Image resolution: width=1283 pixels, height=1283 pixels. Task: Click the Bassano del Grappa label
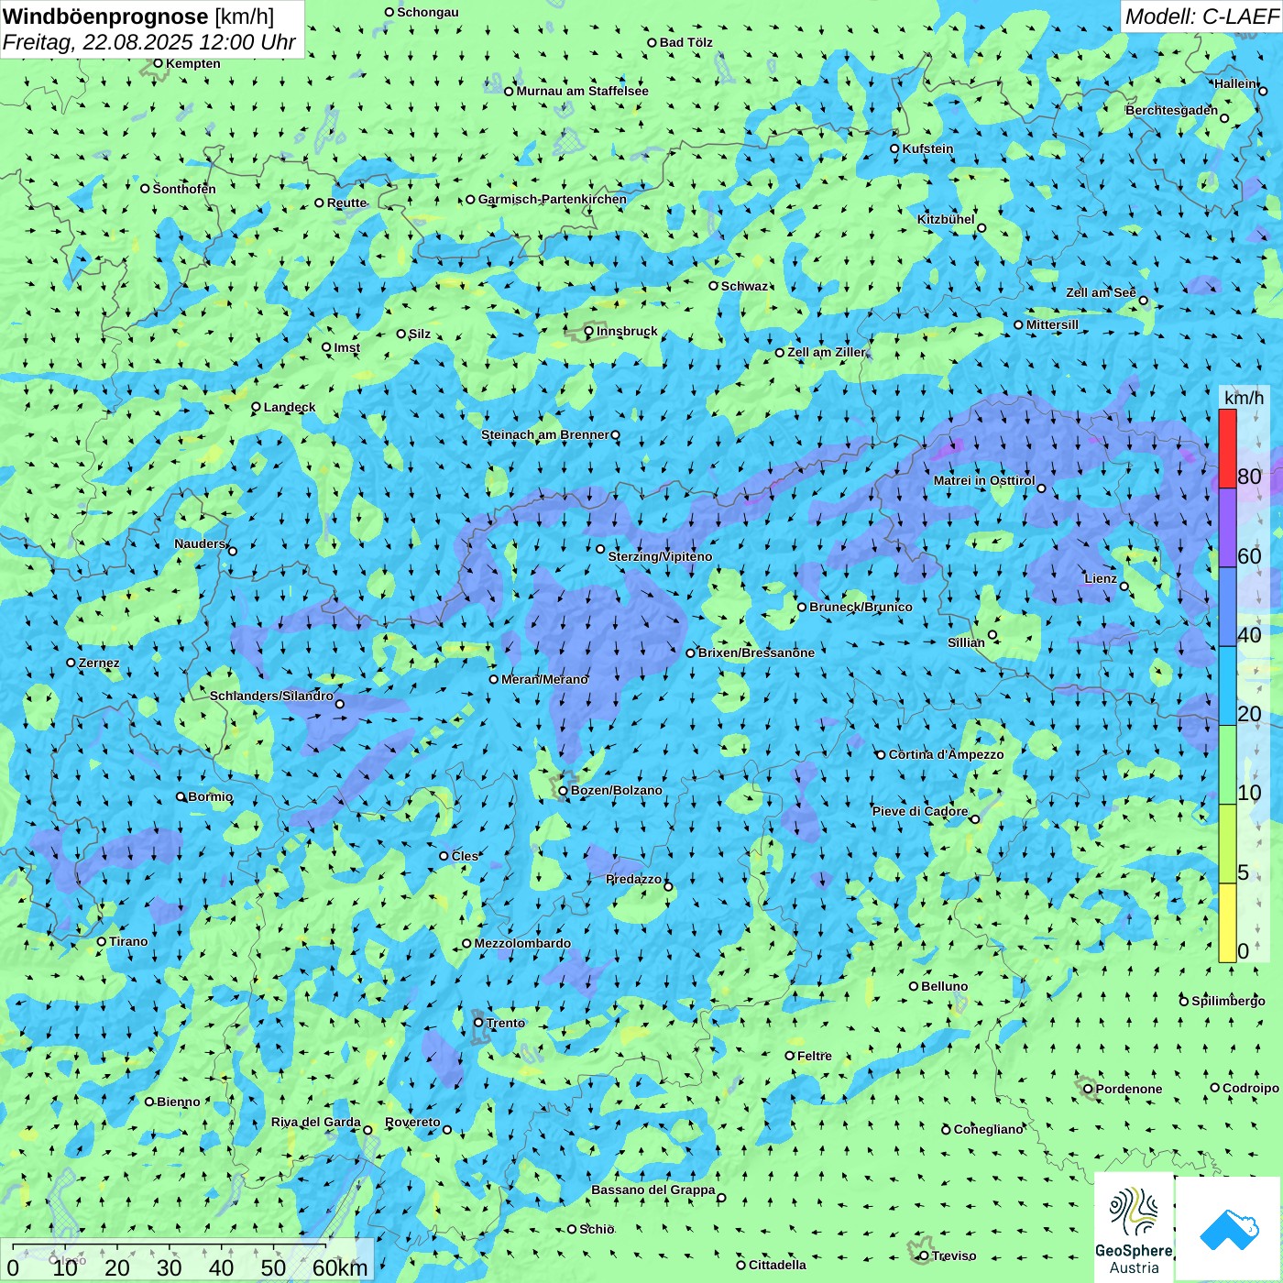(x=652, y=1190)
